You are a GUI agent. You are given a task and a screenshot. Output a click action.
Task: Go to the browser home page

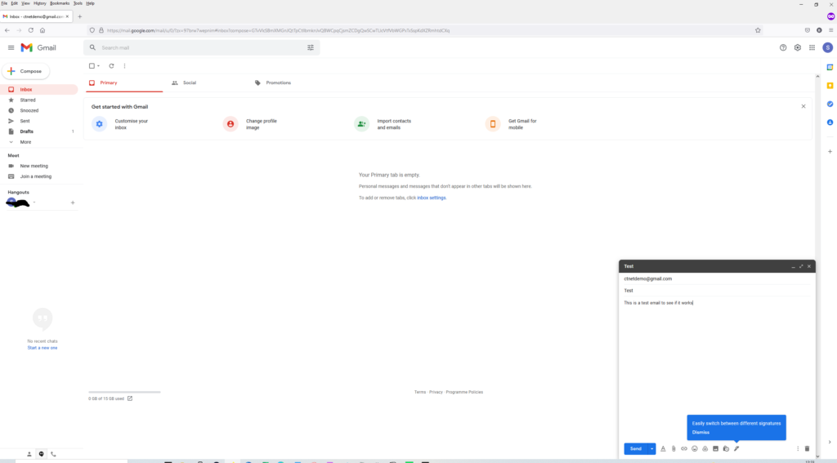43,30
